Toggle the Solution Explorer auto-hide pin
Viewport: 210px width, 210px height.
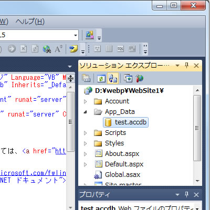click(x=186, y=66)
